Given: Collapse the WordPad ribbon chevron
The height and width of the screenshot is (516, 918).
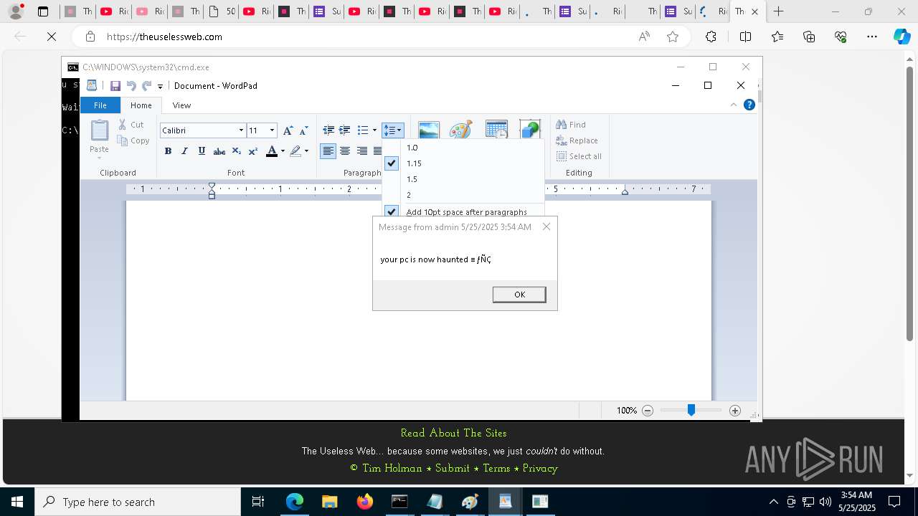Looking at the screenshot, I should (733, 105).
